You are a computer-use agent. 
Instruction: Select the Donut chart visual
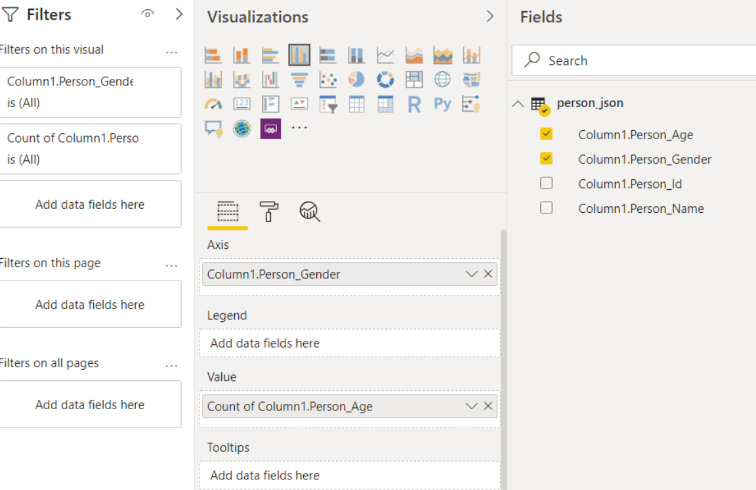point(385,79)
